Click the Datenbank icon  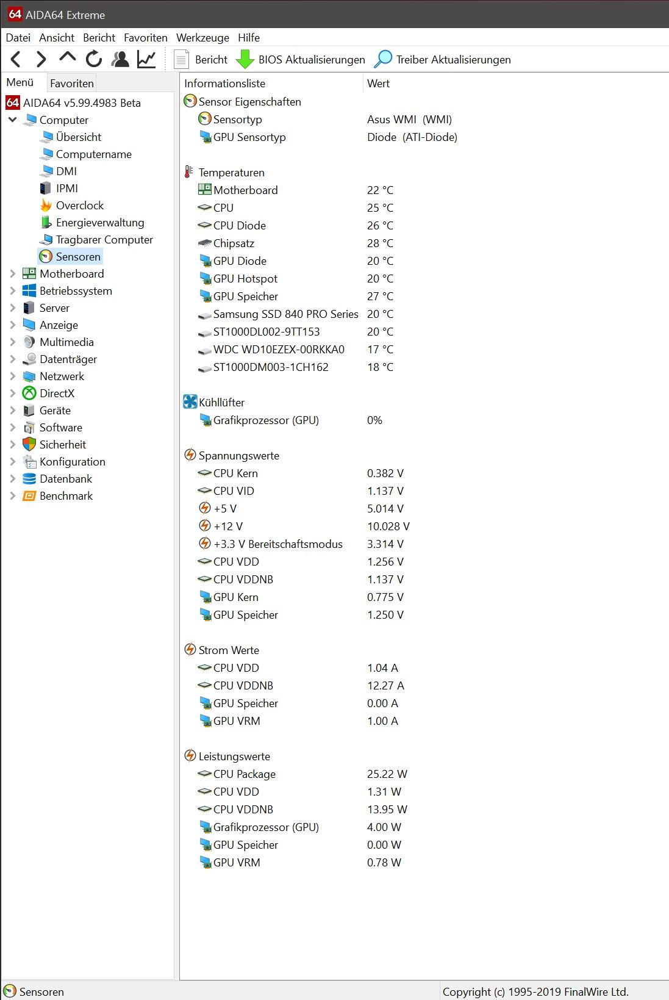29,479
